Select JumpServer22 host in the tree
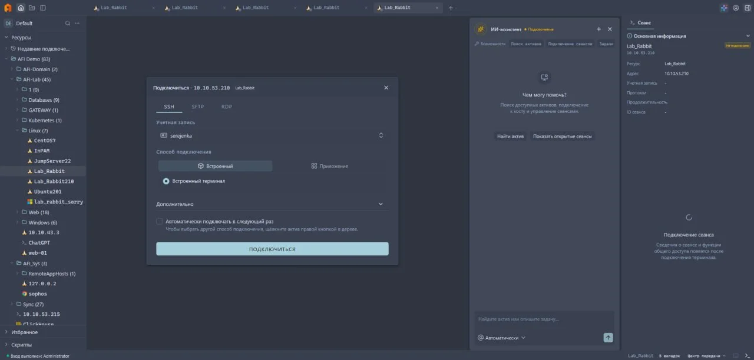Viewport: 754px width, 360px height. point(52,161)
